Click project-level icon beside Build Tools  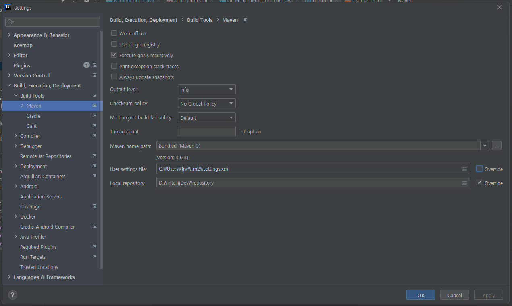tap(94, 95)
